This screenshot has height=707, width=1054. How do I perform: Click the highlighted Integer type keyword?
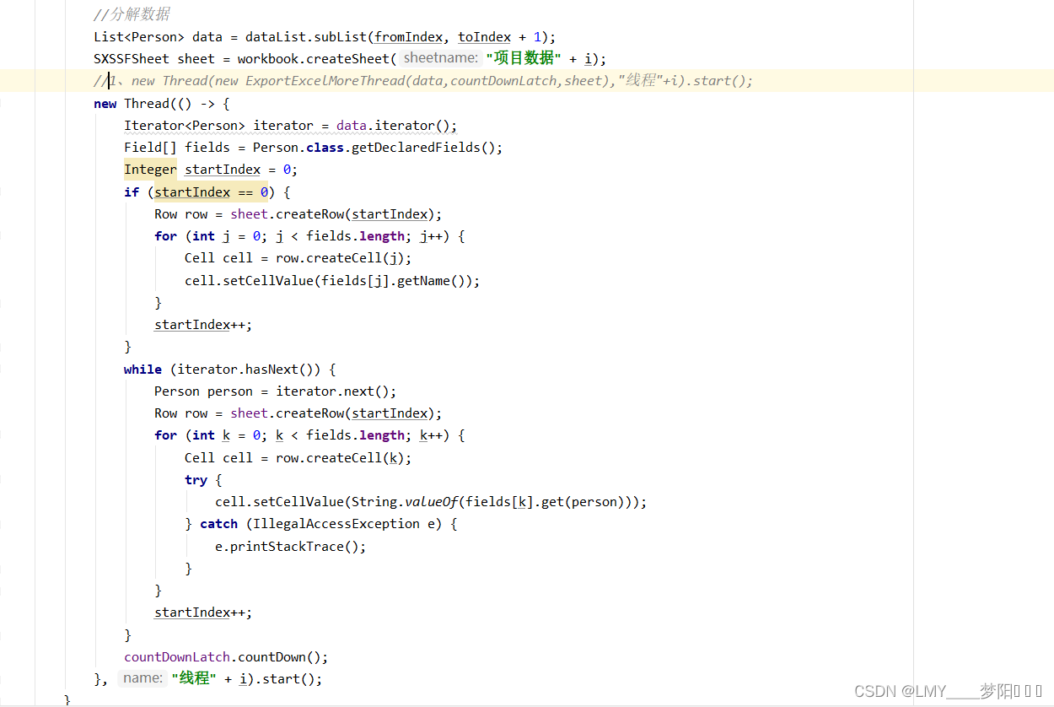pyautogui.click(x=150, y=170)
